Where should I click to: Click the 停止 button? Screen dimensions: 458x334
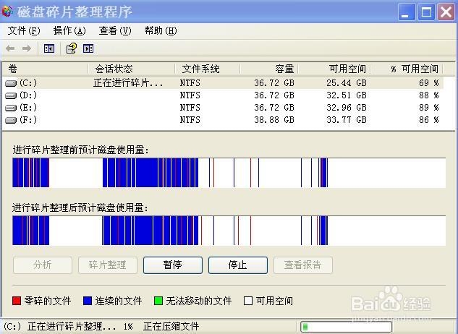click(x=238, y=265)
